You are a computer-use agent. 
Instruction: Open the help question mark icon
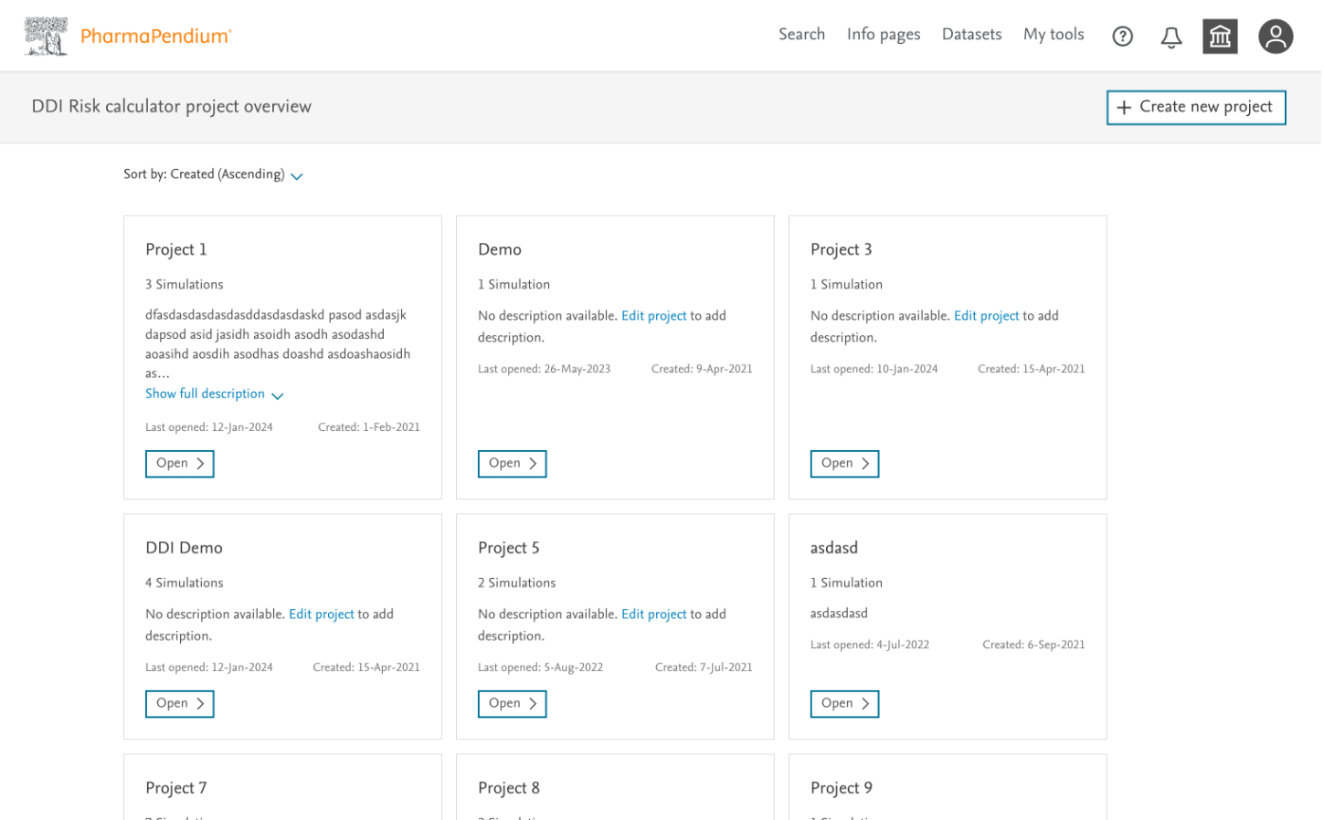[1122, 37]
